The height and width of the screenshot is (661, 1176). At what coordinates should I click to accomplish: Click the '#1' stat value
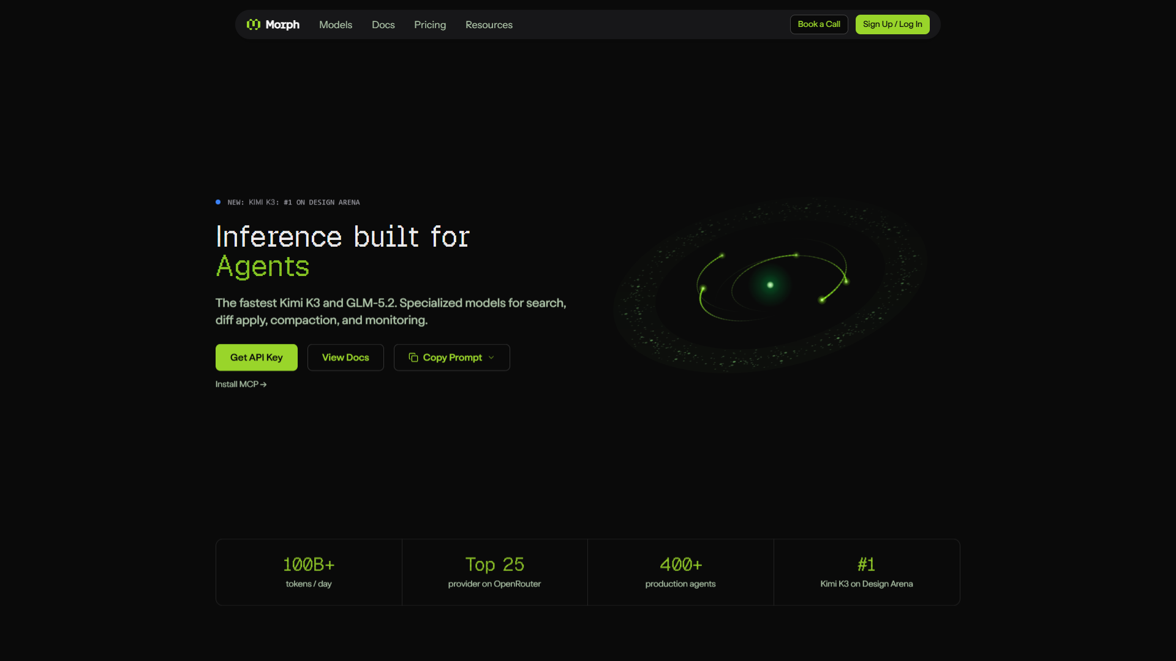point(867,564)
